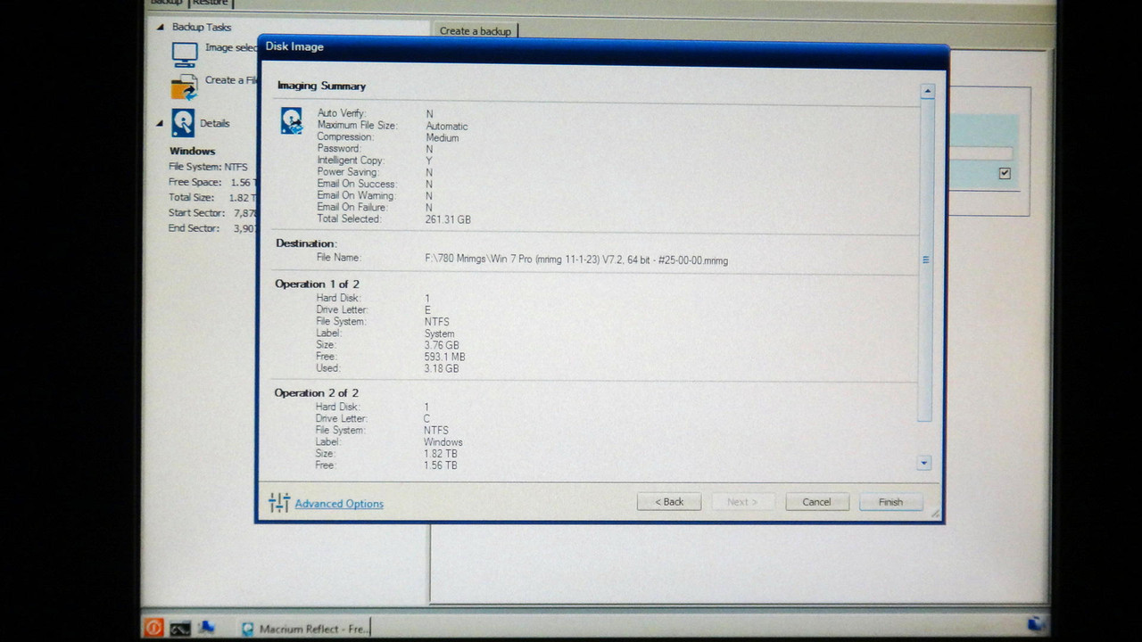The image size is (1142, 642).
Task: Click the Image selected disks task link
Action: pos(231,48)
